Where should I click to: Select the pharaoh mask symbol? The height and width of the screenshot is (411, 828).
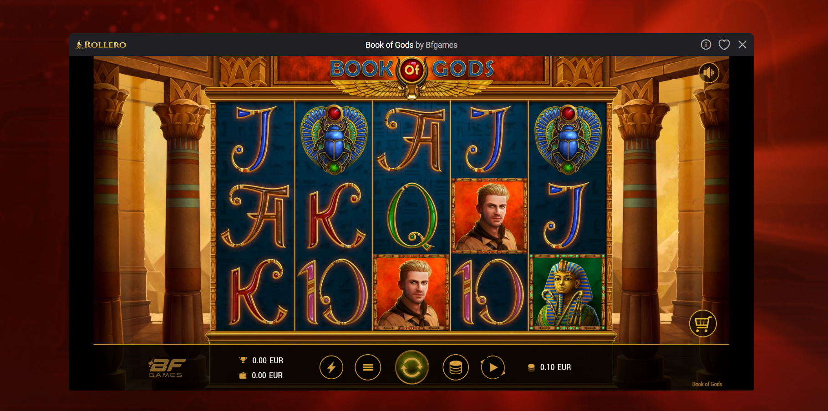pyautogui.click(x=567, y=292)
